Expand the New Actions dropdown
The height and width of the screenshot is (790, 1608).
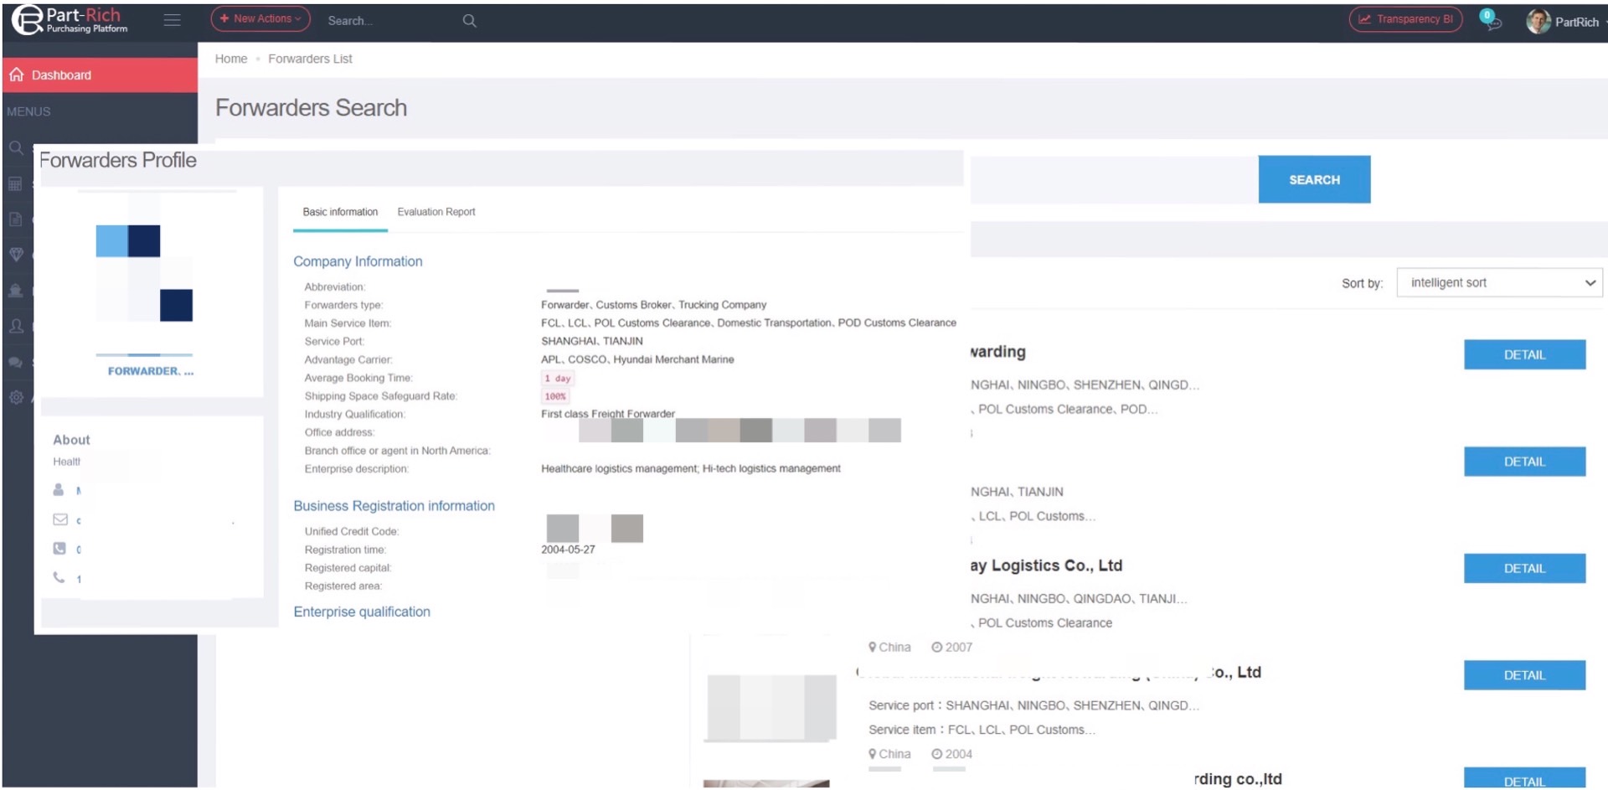pos(260,19)
